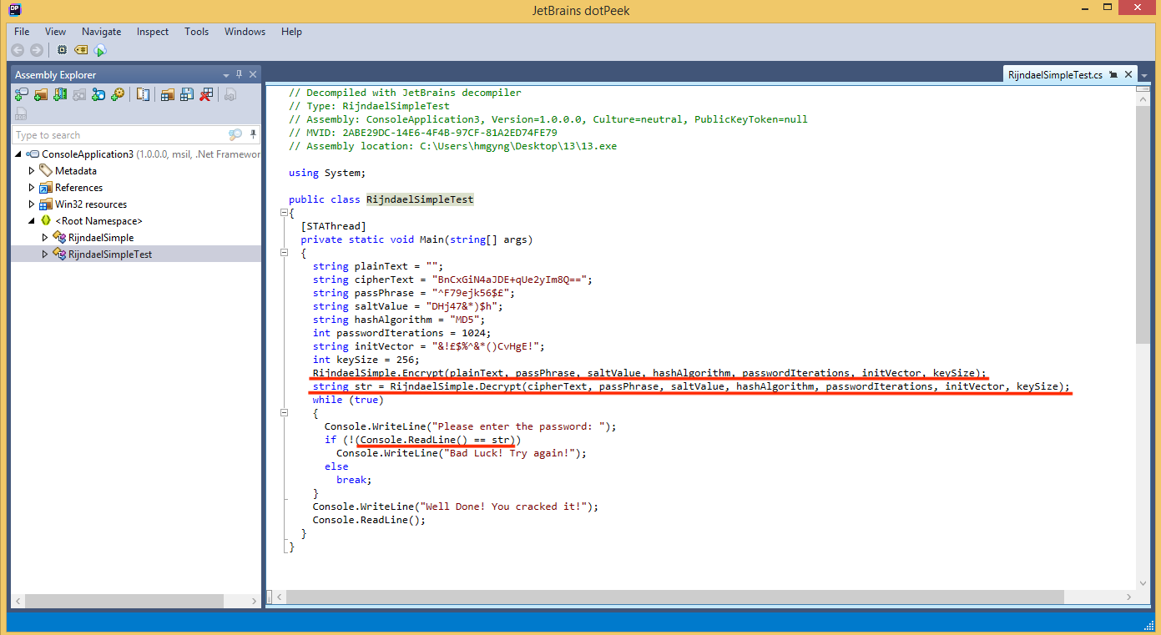The image size is (1161, 635).
Task: Click the code editor vertical scrollbar thumb
Action: [1143, 224]
